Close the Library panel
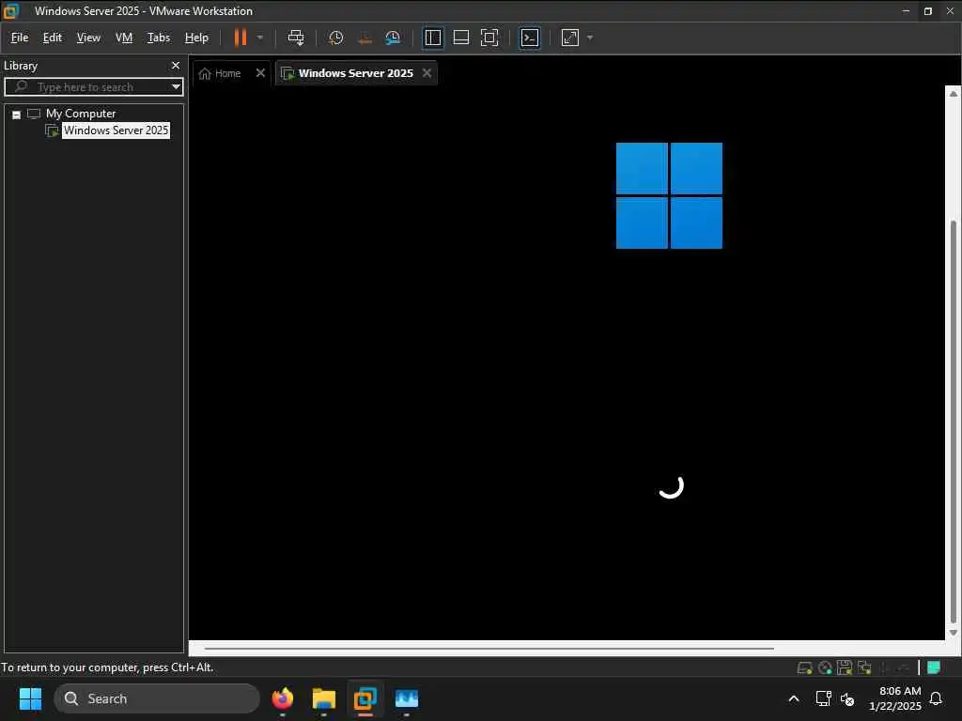Image resolution: width=962 pixels, height=721 pixels. point(176,65)
